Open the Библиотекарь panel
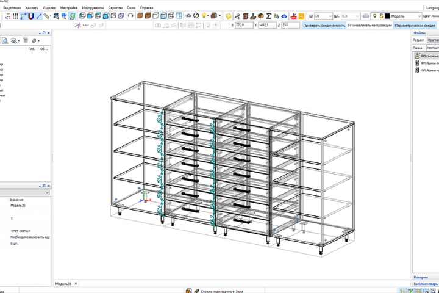 point(426,284)
